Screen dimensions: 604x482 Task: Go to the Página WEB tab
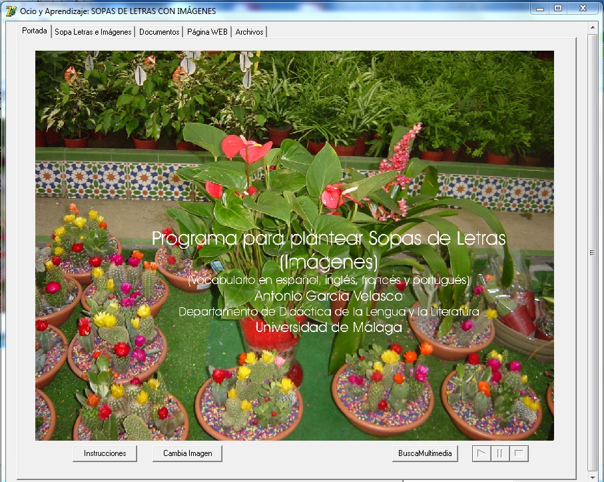207,32
